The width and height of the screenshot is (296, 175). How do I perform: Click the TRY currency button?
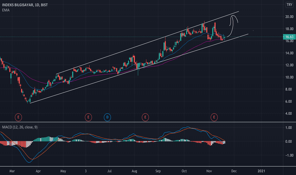pos(289,5)
